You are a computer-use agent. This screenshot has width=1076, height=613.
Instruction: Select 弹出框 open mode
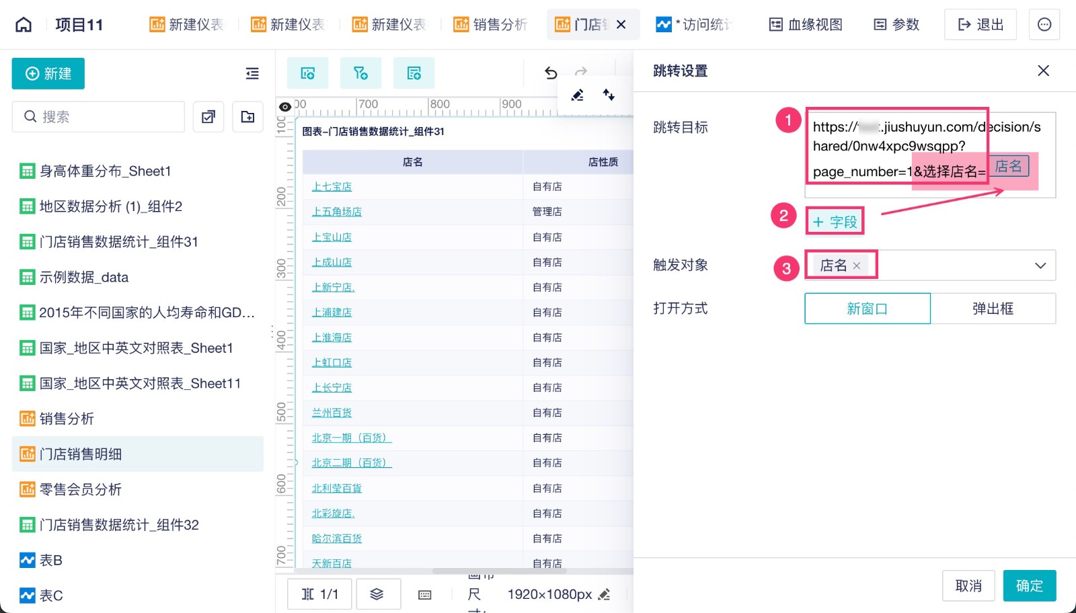(x=993, y=309)
